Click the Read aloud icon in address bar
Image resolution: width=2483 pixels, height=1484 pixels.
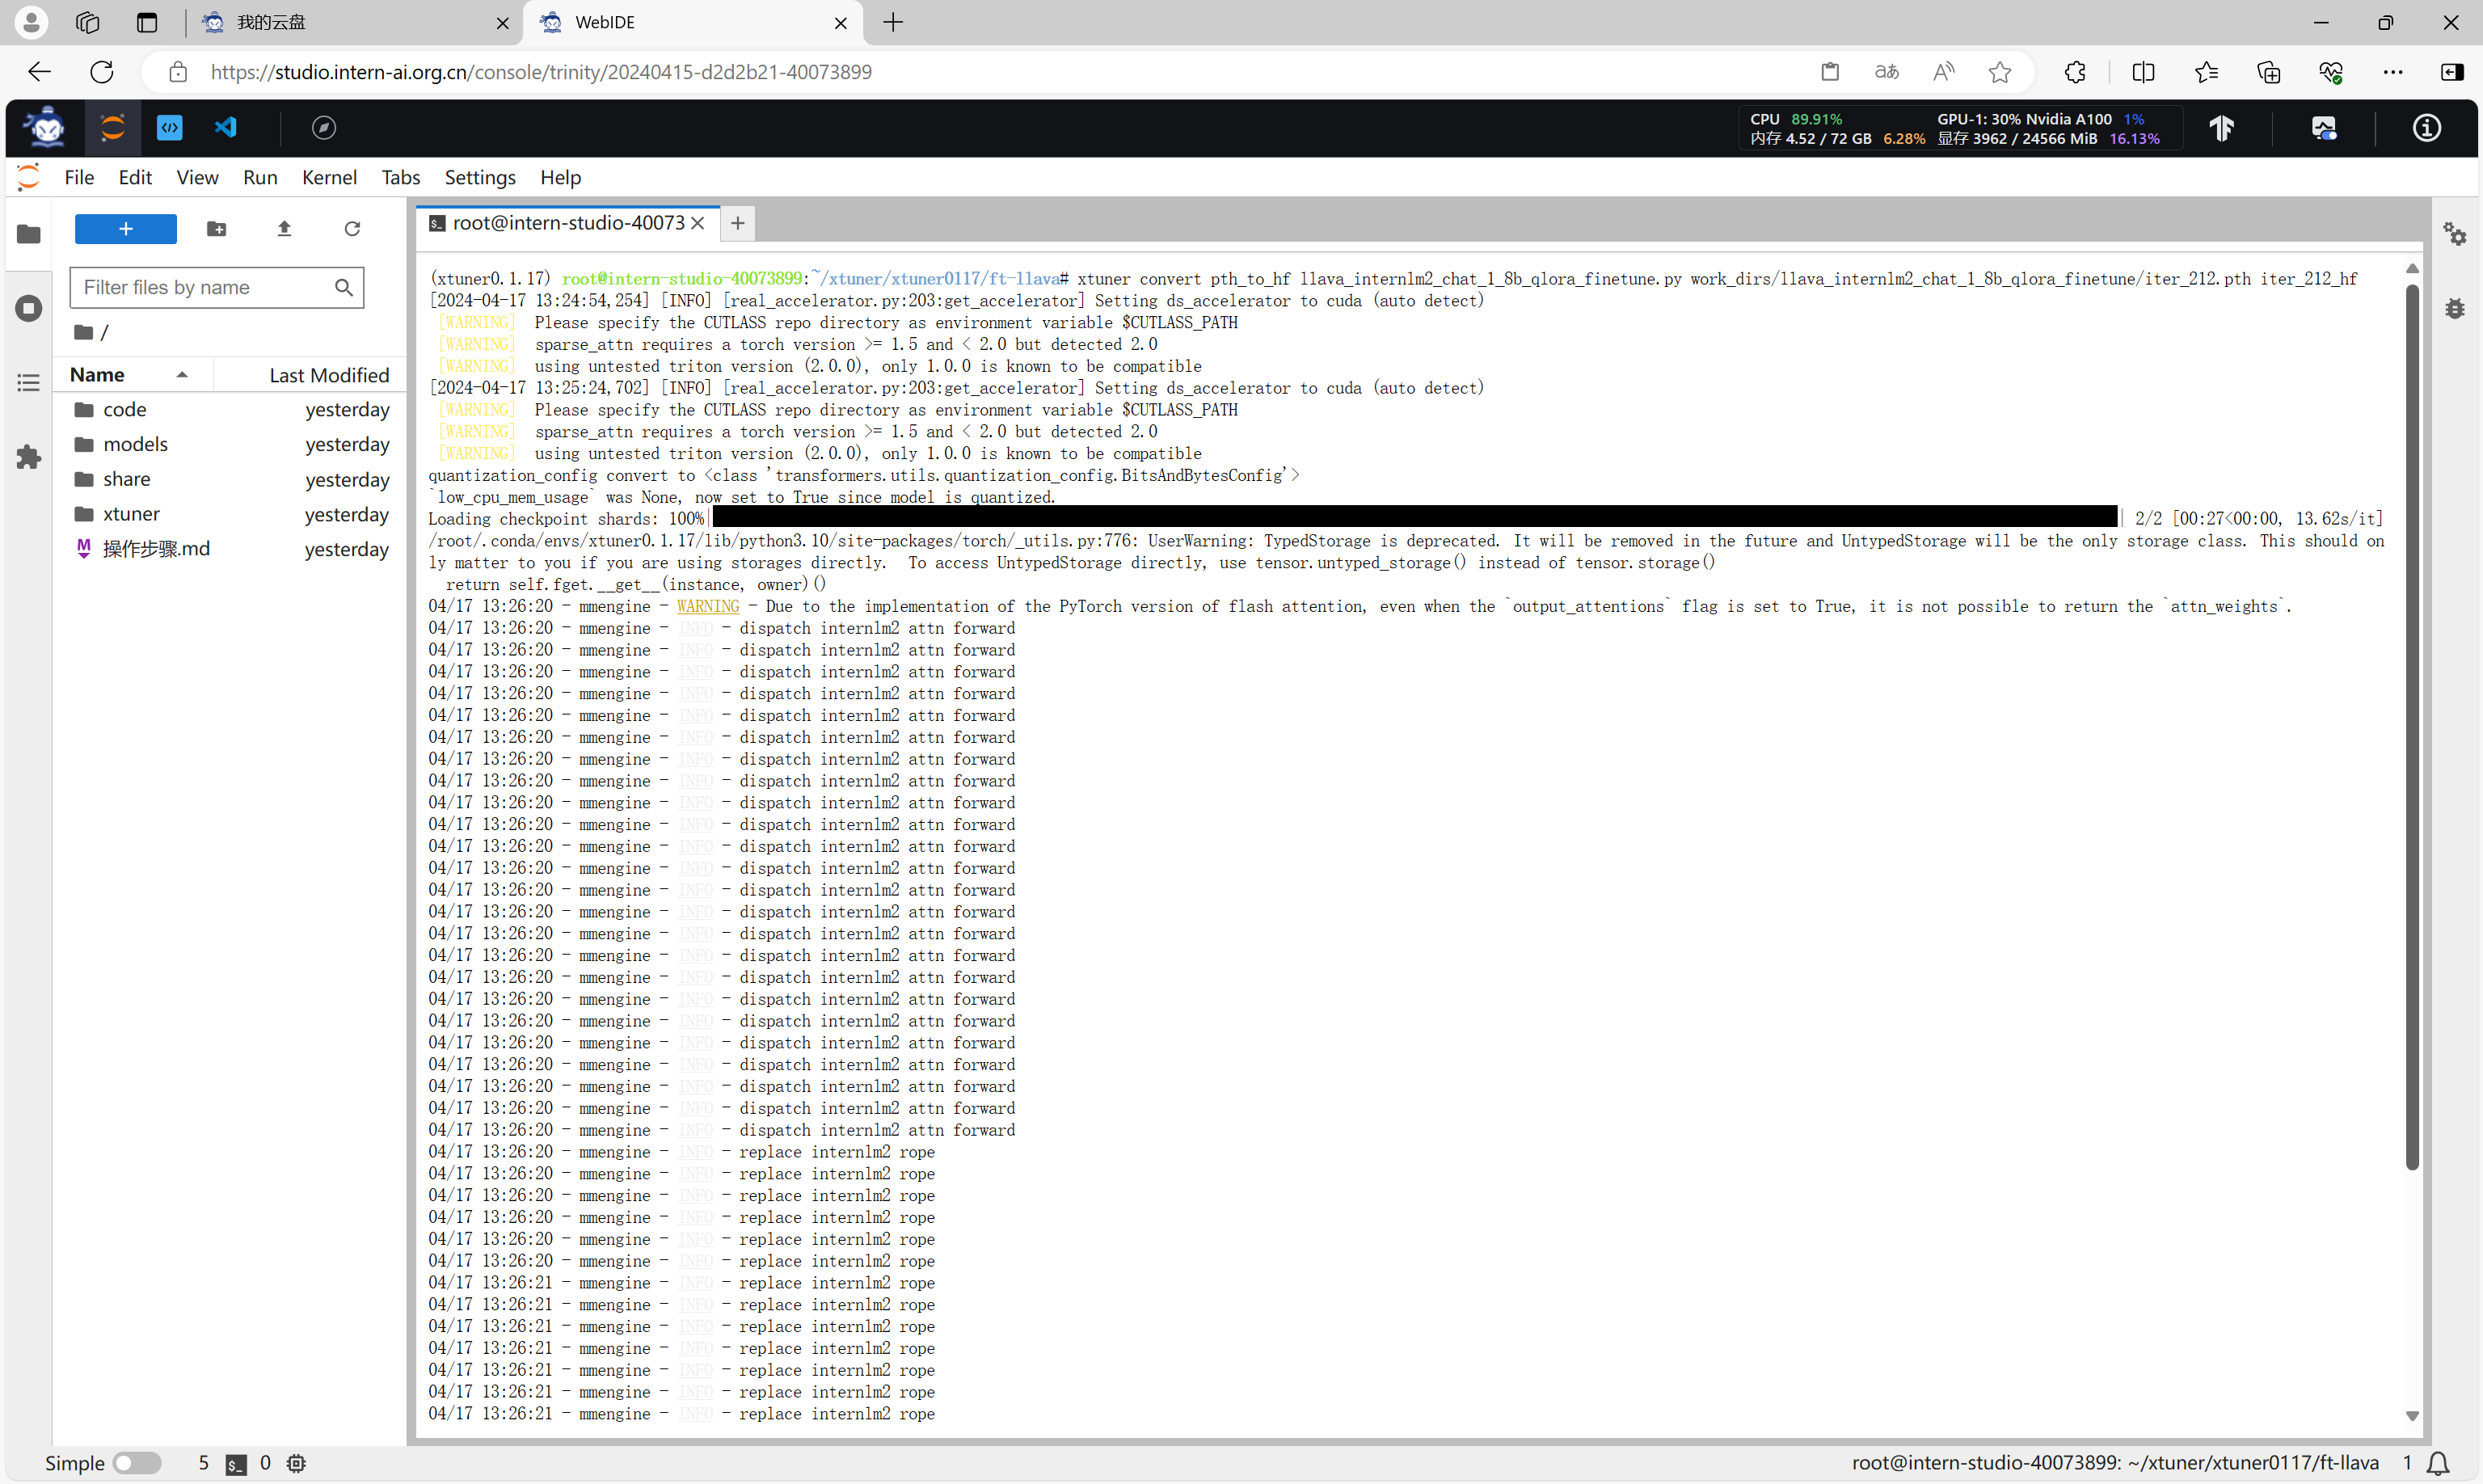[1943, 72]
